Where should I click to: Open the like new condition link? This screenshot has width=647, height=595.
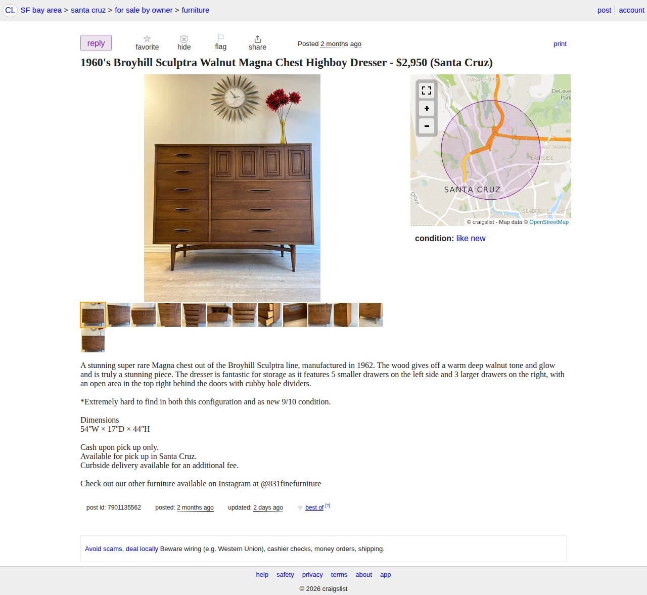pos(471,238)
